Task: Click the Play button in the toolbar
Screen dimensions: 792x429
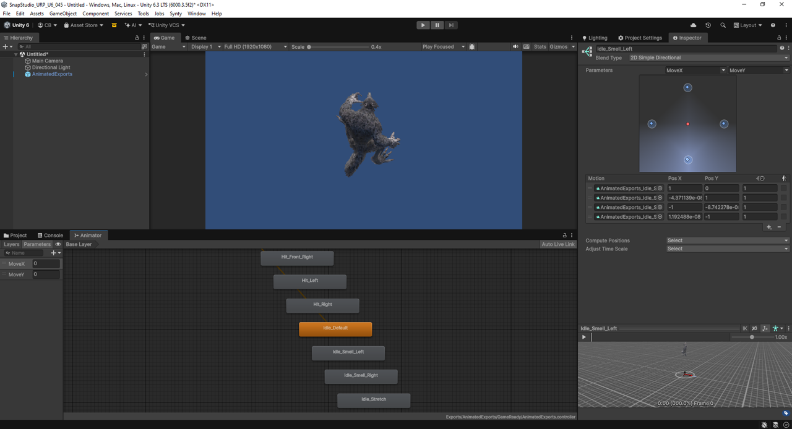Action: [423, 25]
